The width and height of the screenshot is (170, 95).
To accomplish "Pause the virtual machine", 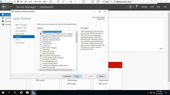I will [x=51, y=2].
